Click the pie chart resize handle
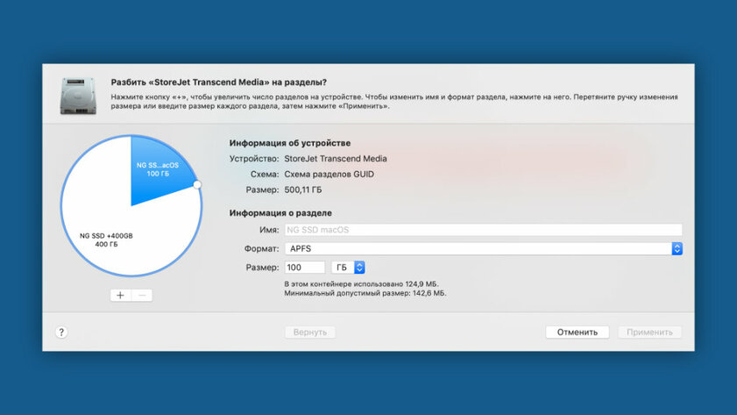This screenshot has width=737, height=415. coord(197,185)
